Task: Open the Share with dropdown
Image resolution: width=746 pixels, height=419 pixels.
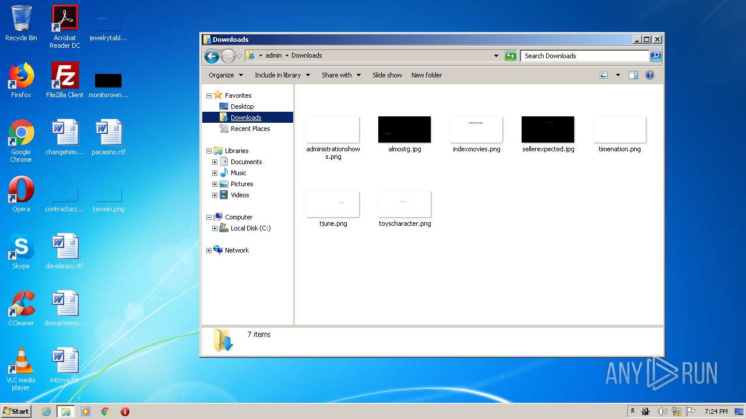Action: (341, 75)
